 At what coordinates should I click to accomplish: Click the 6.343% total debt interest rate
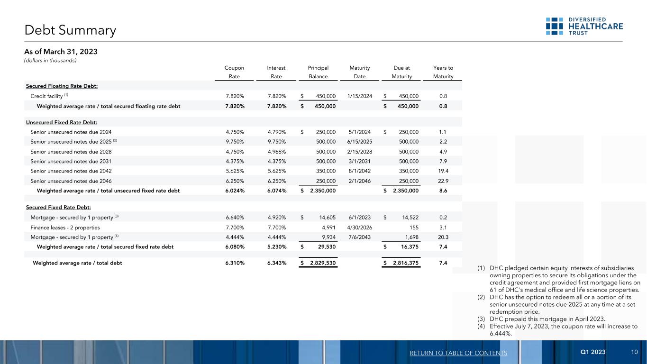[x=276, y=263]
